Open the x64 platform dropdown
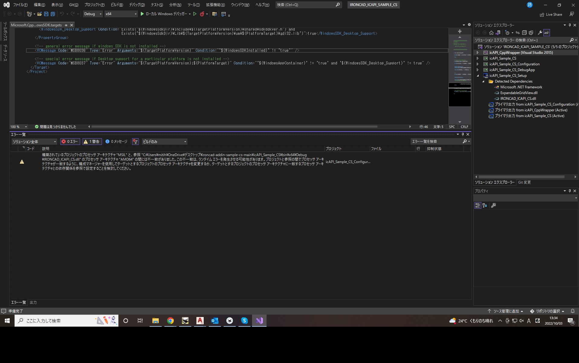The width and height of the screenshot is (579, 363). coord(121,14)
